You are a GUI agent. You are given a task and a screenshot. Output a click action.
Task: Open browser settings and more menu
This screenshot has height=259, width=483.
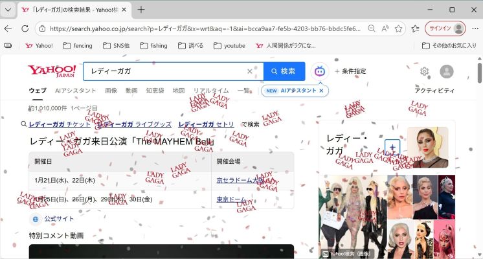coord(474,28)
